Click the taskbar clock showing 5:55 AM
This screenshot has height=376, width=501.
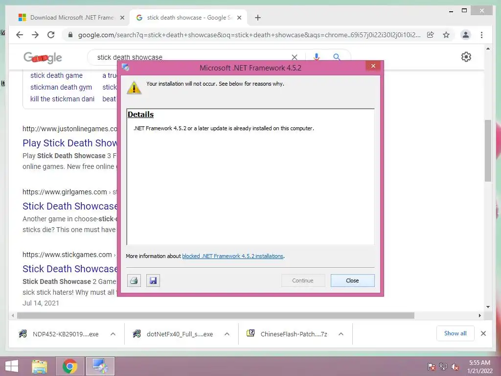(x=479, y=367)
